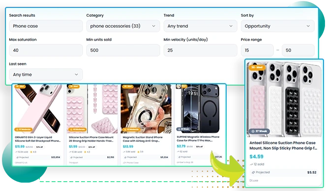Open the Magnetic Suction Stand iPhone Case image

(146, 109)
